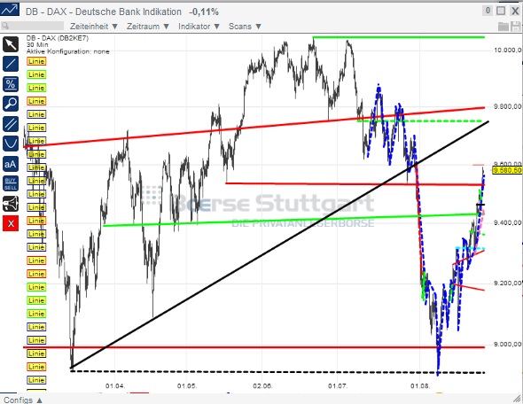This screenshot has width=523, height=404.
Task: Click the 'DB - DAX (DB2KE7)' chart label
Action: tap(58, 38)
